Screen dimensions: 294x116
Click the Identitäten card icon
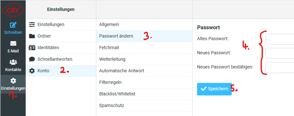32,48
